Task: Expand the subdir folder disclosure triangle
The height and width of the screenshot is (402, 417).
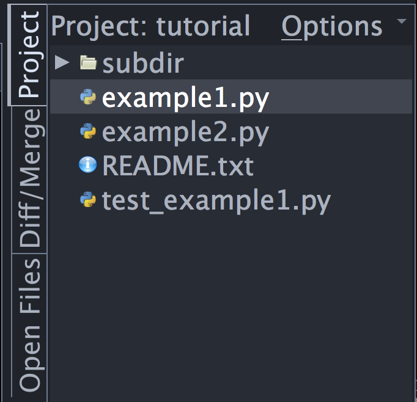Action: (62, 62)
